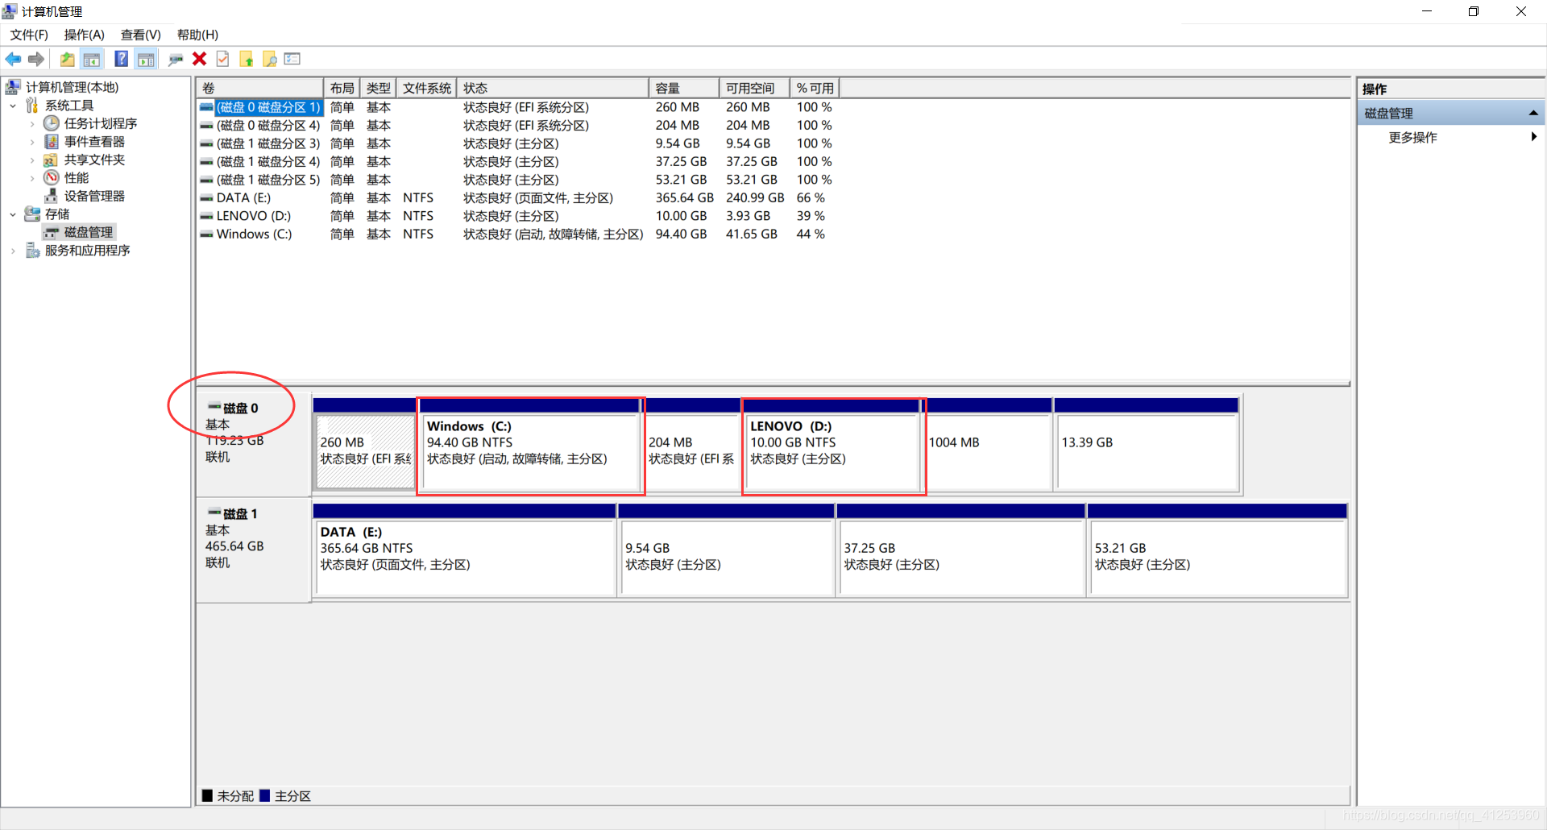
Task: Select the 1004 MB partition block
Action: 988,445
